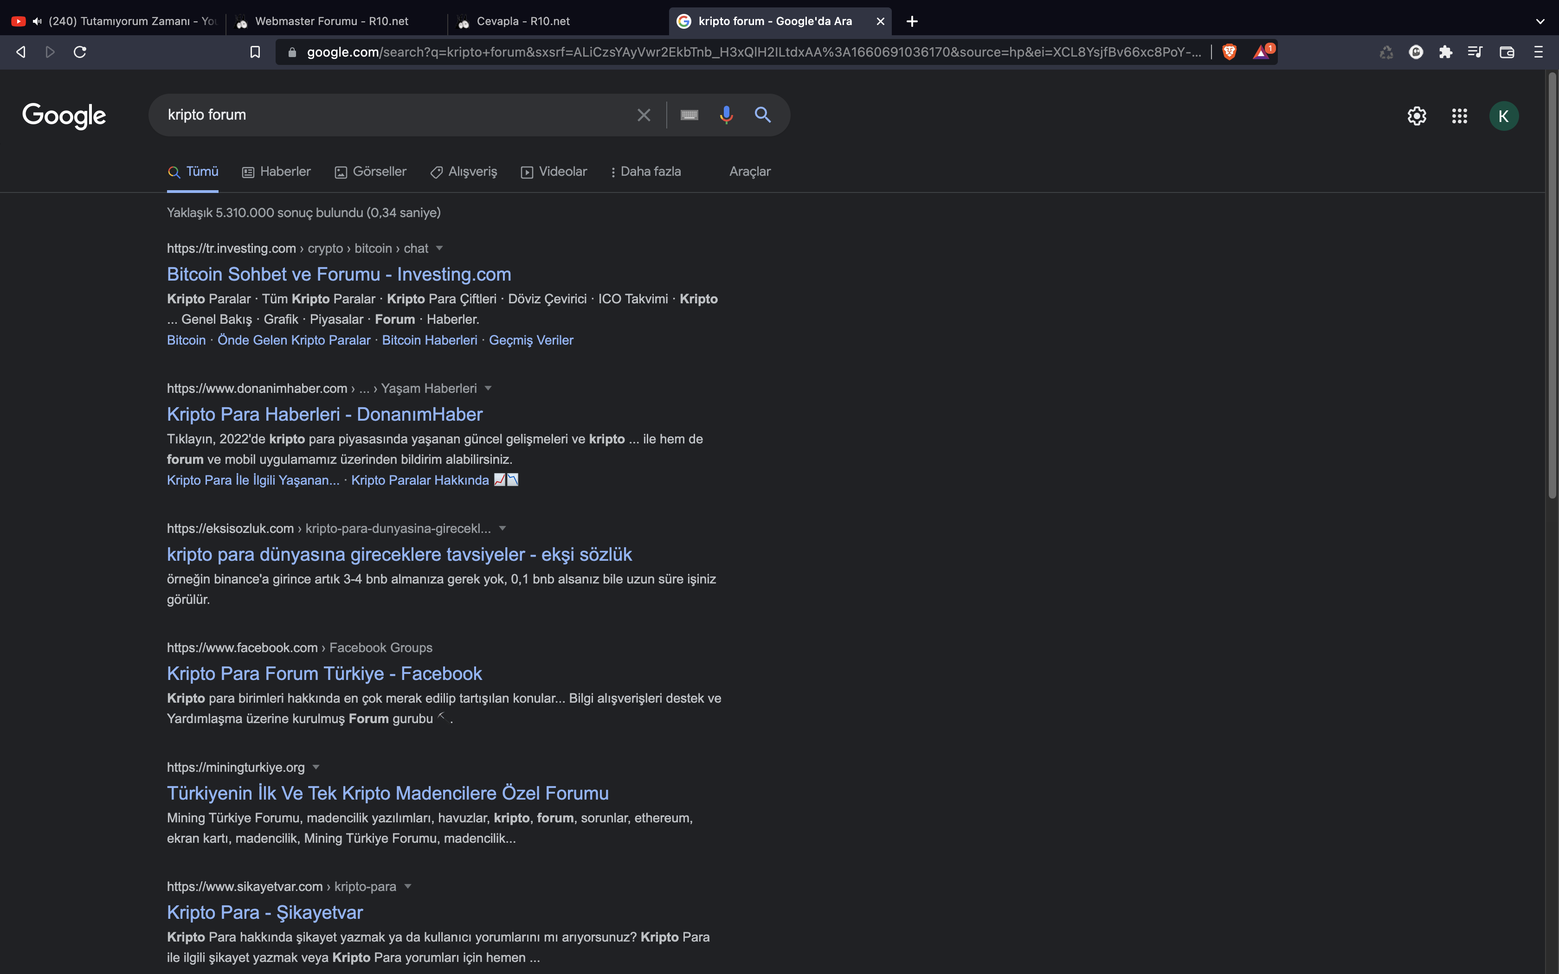This screenshot has height=974, width=1559.
Task: Start voice search with the microphone
Action: 726,115
